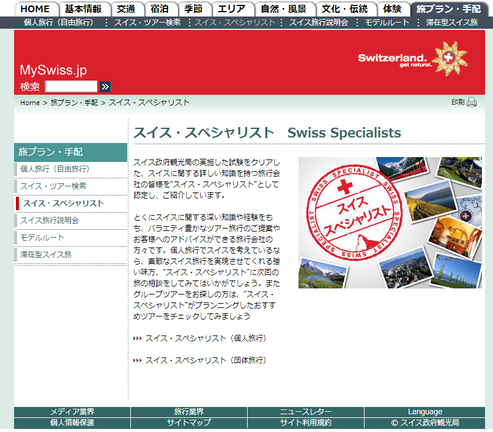This screenshot has width=493, height=432.
Task: Open the 宿泊 tab
Action: click(x=160, y=9)
